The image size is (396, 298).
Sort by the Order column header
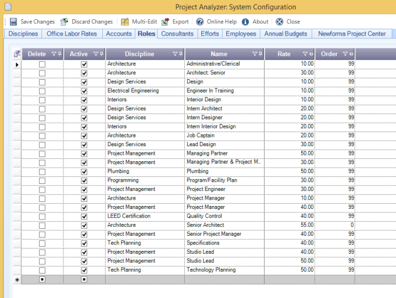coord(329,54)
